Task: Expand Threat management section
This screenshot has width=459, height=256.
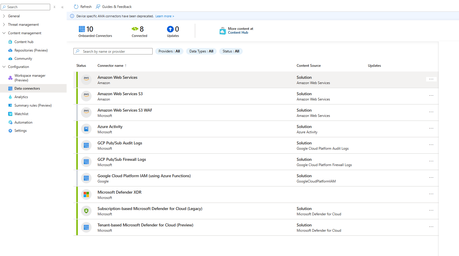Action: click(4, 25)
